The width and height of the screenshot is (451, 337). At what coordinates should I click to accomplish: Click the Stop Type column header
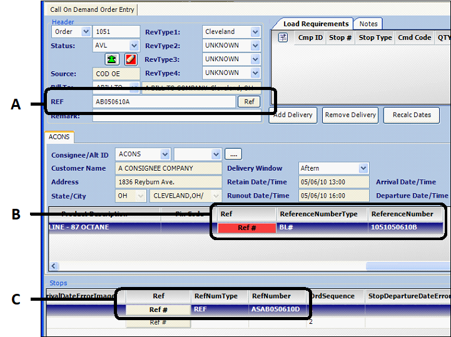375,38
